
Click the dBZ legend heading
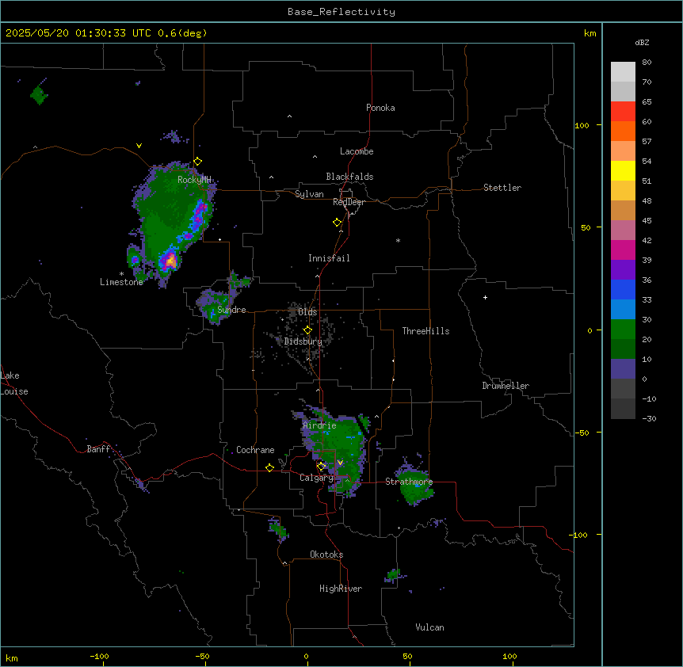(x=642, y=42)
